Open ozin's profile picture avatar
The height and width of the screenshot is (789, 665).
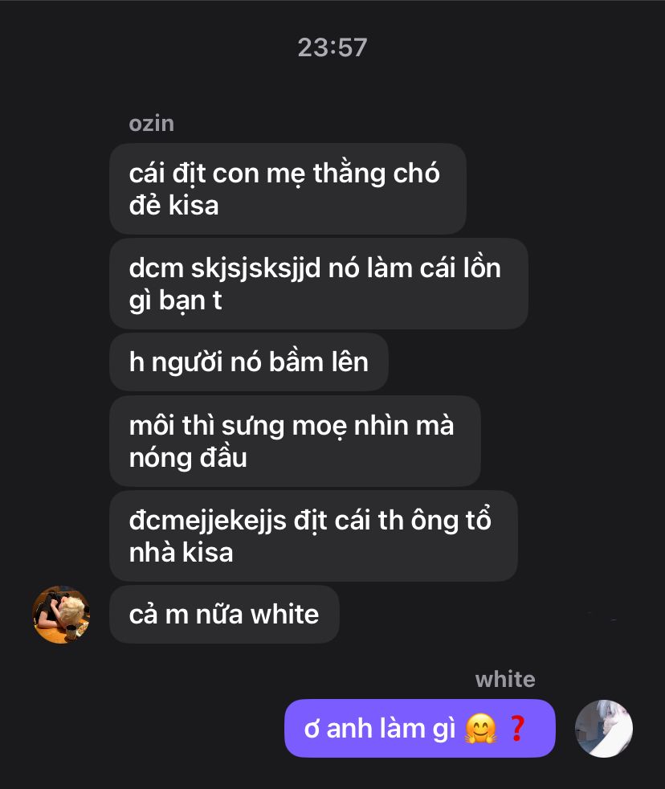click(61, 615)
